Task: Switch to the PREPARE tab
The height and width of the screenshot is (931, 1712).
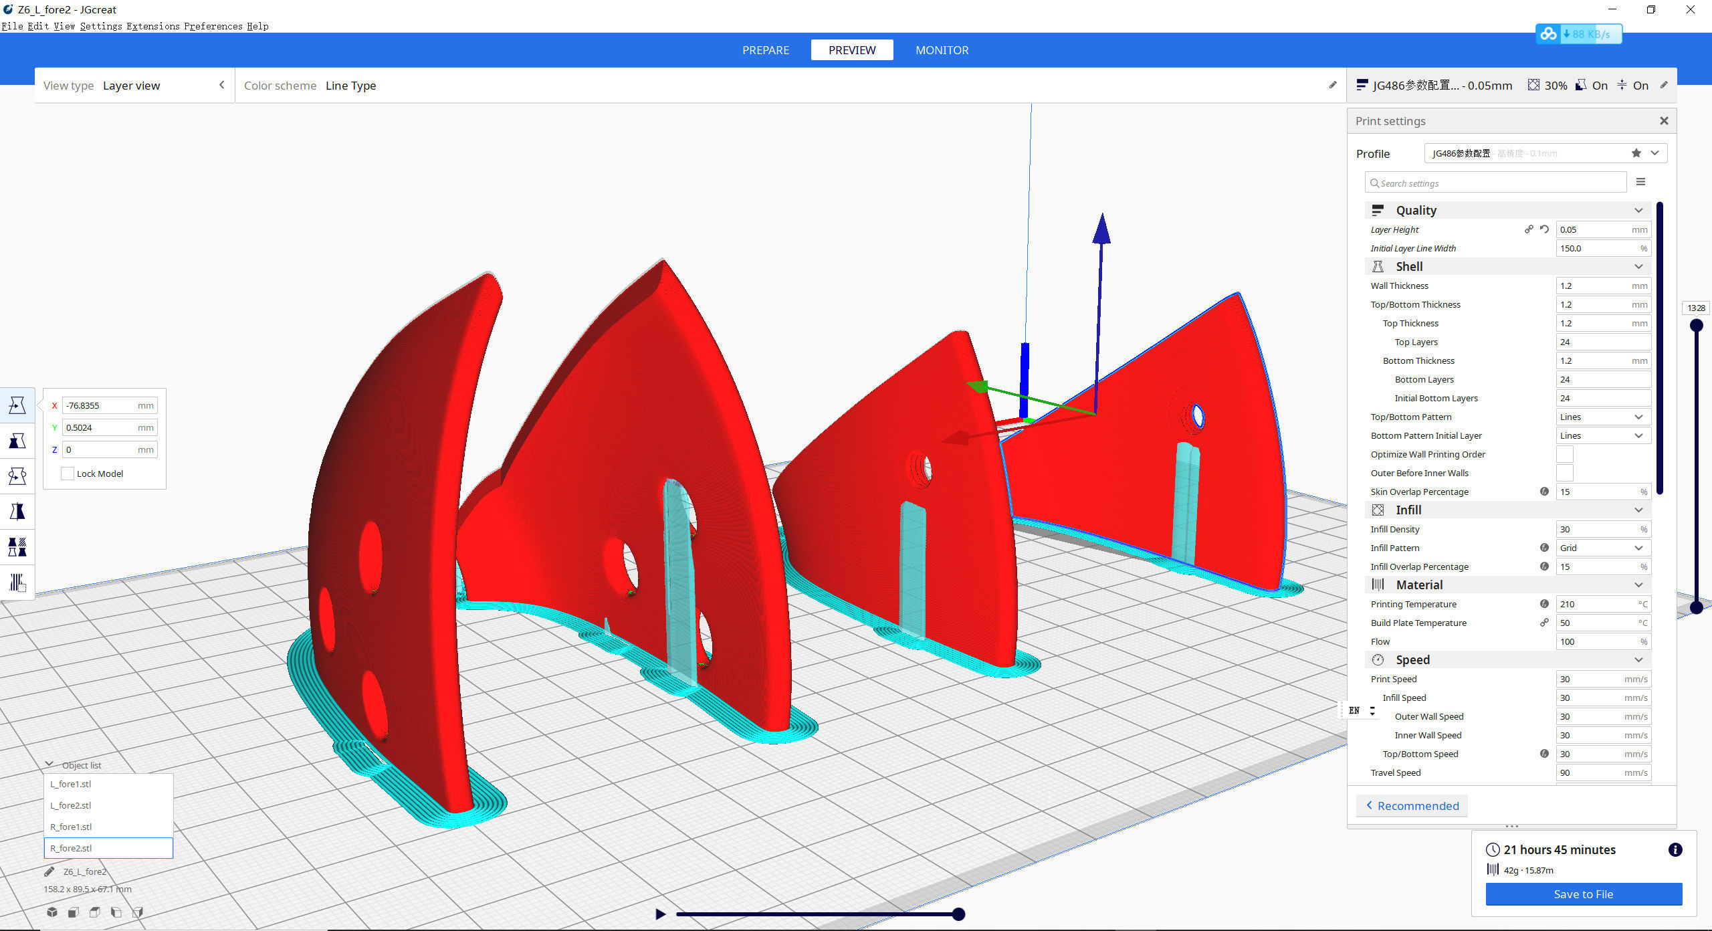Action: [765, 50]
